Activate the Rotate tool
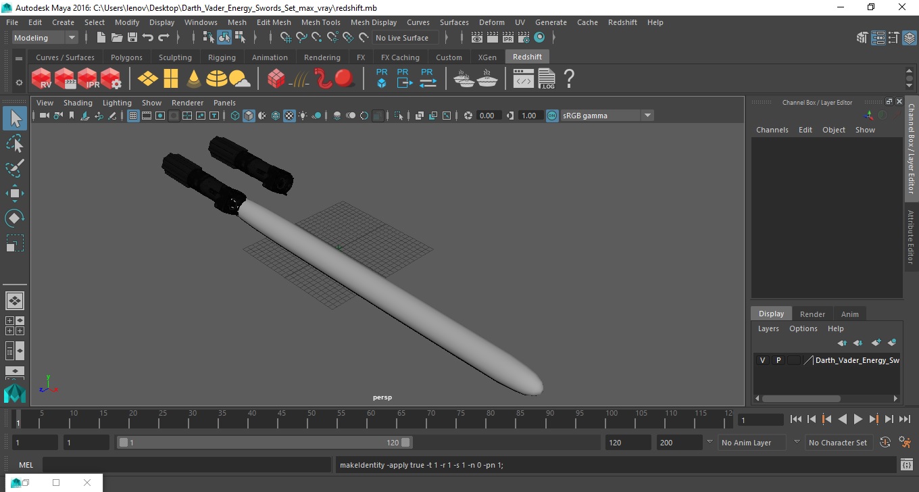This screenshot has height=492, width=919. (x=15, y=218)
